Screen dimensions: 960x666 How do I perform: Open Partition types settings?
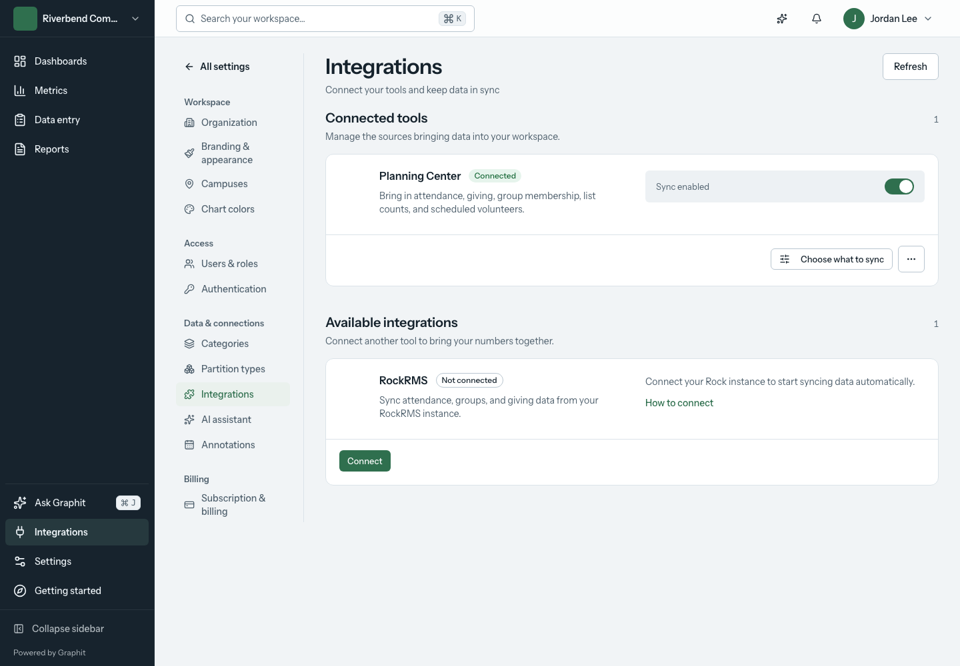(233, 369)
